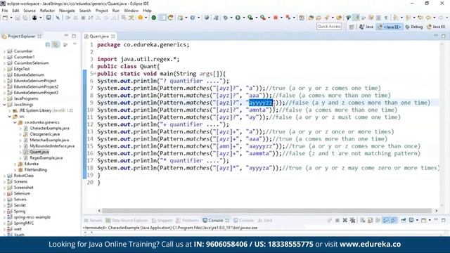Maximize the Project Explorer panel
Viewport: 450px width, 253px height.
74,36
